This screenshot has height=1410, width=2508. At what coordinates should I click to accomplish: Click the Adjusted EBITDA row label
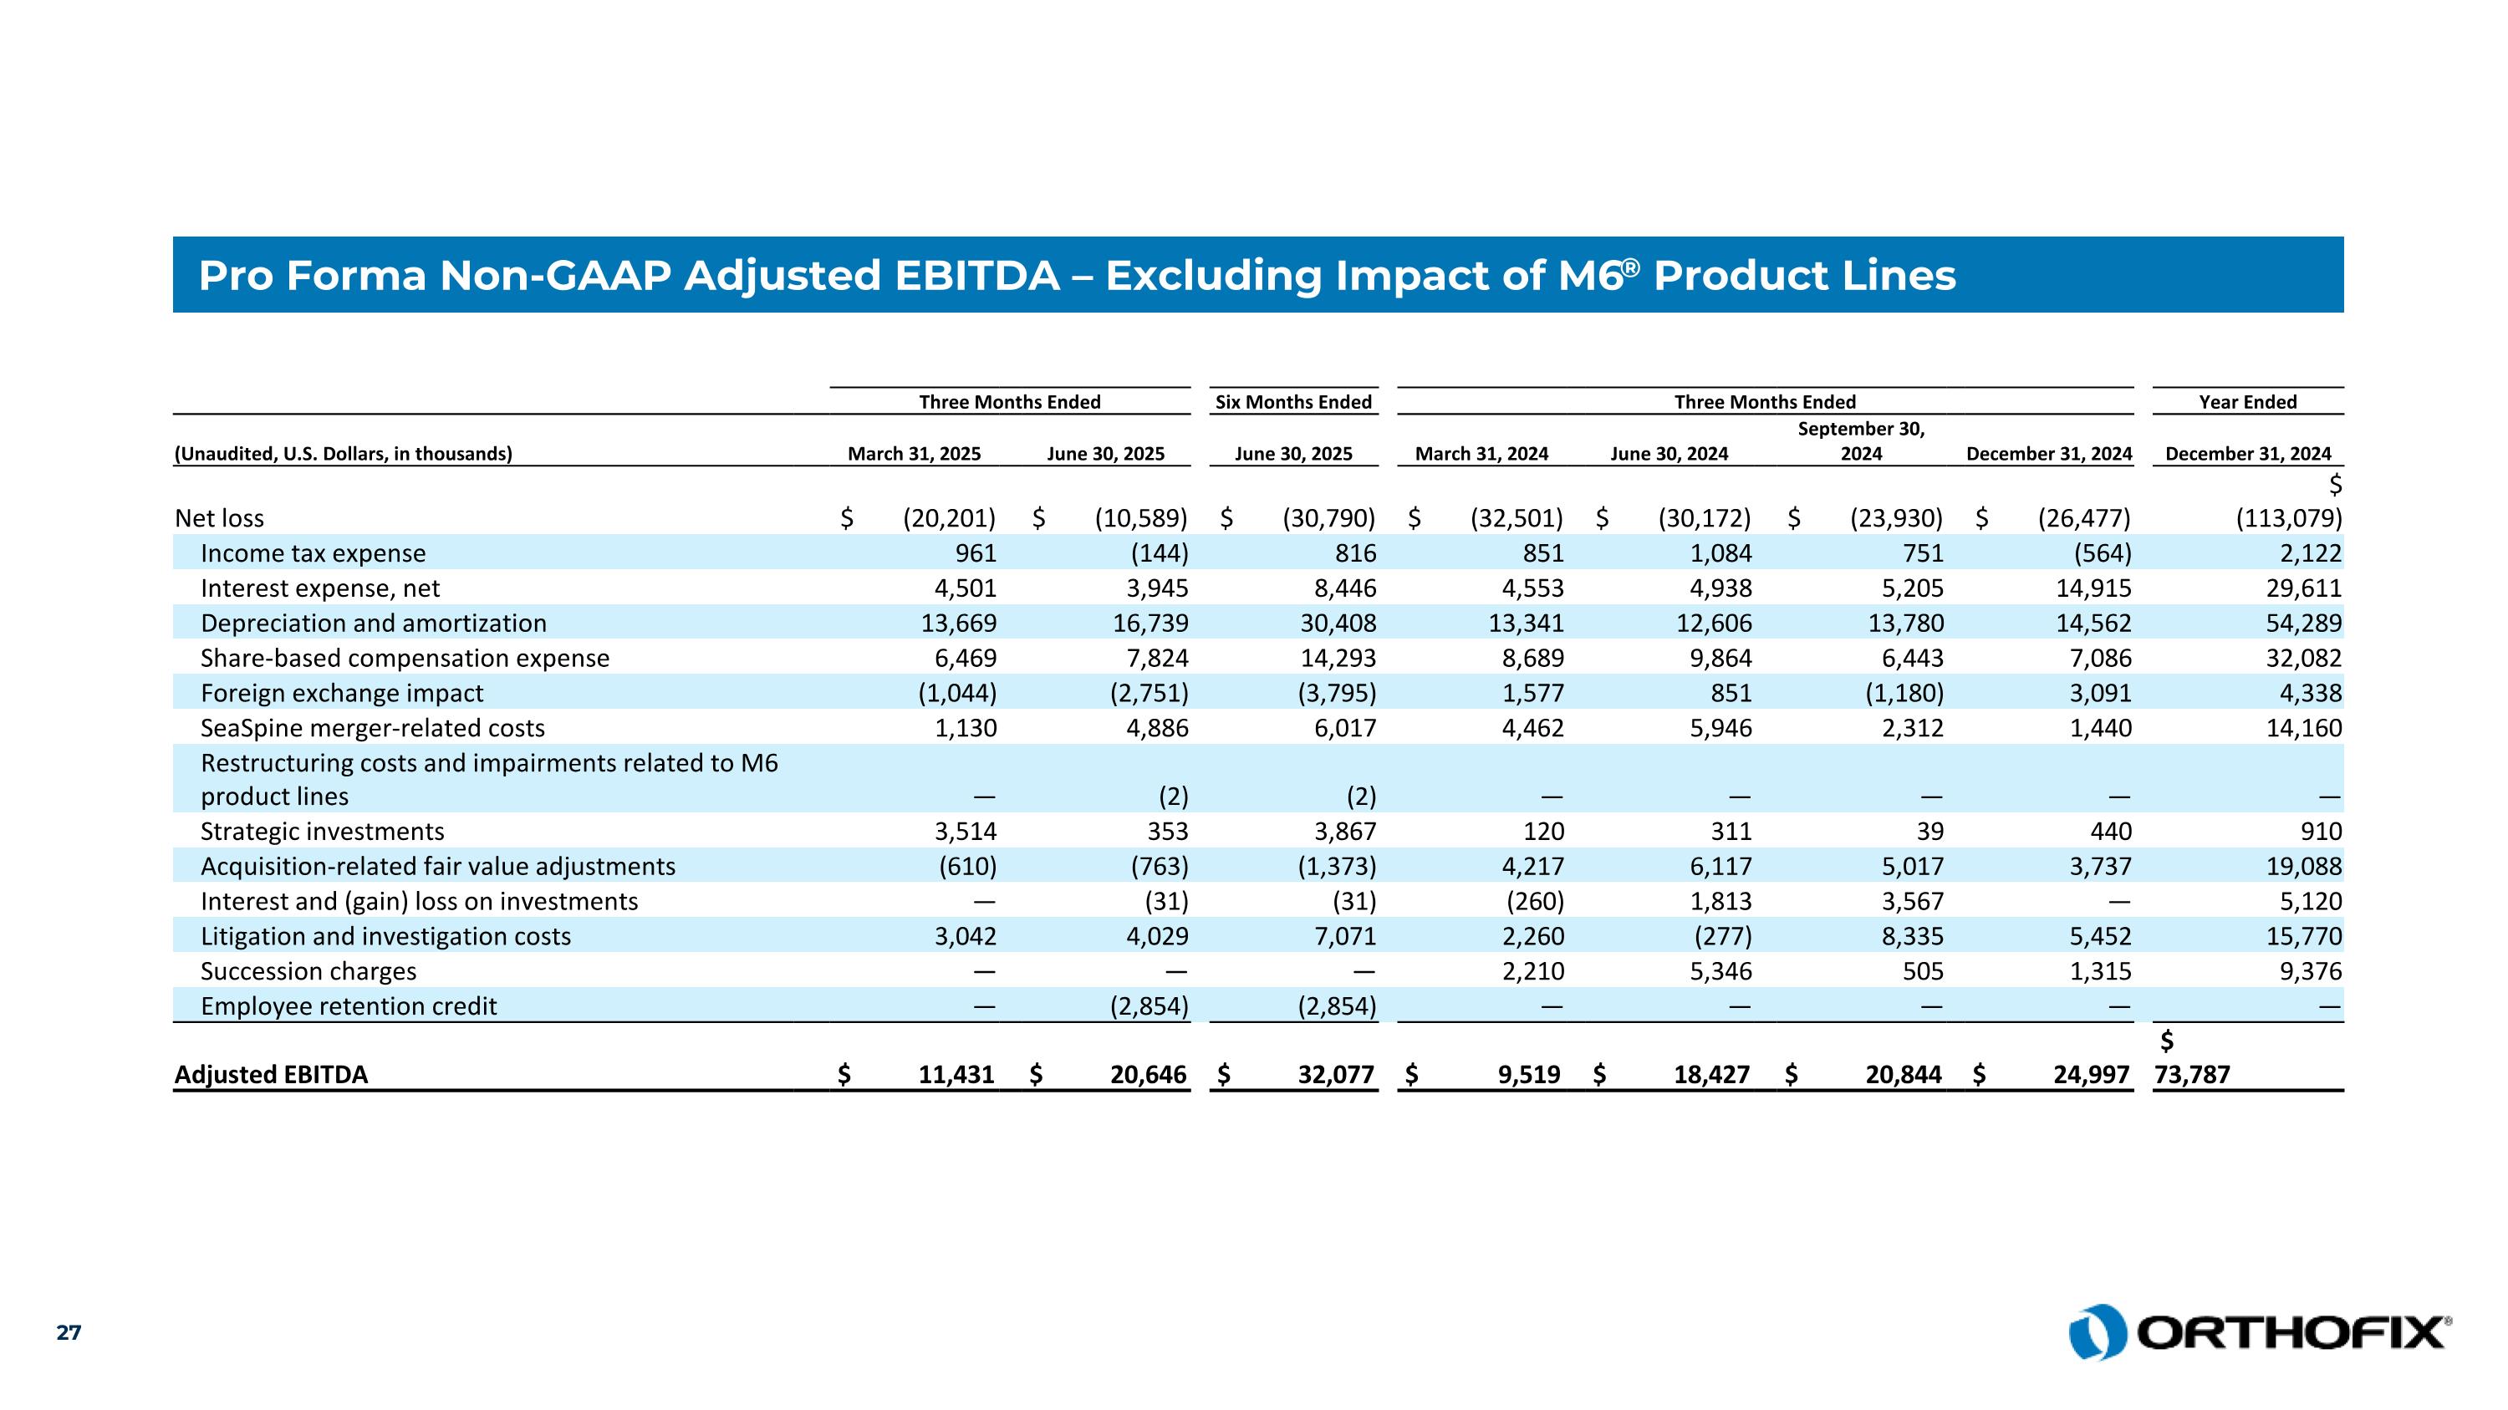pos(271,1074)
